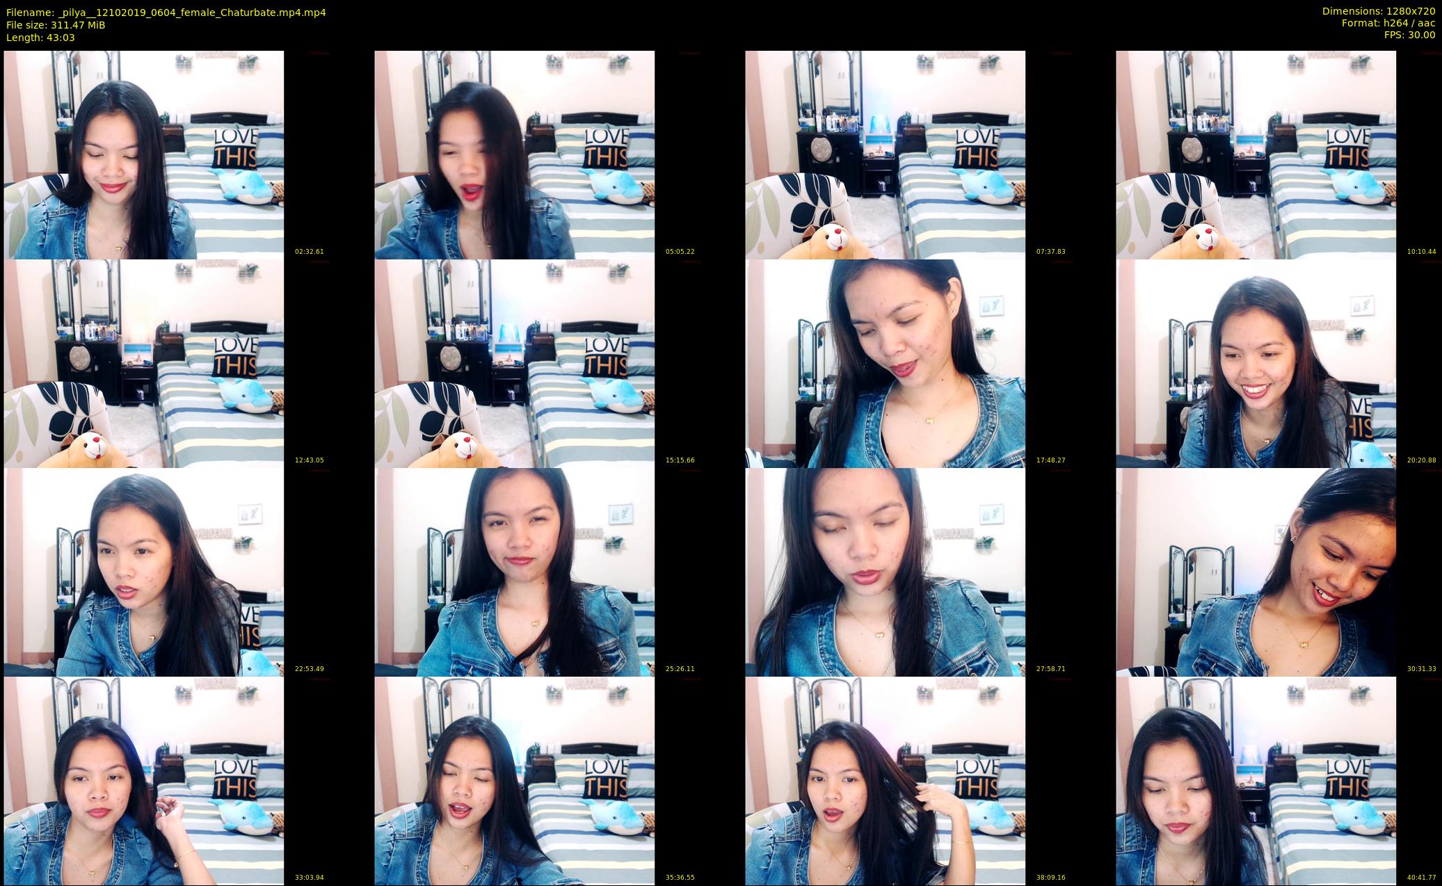View the thumbnail frame at 22:53.49
1442x886 pixels.
(x=144, y=572)
